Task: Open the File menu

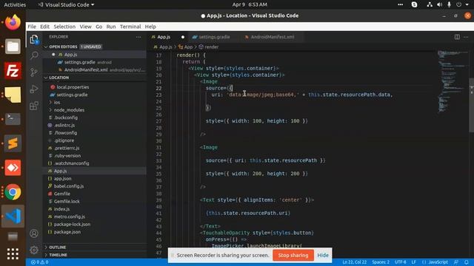Action: tap(32, 27)
